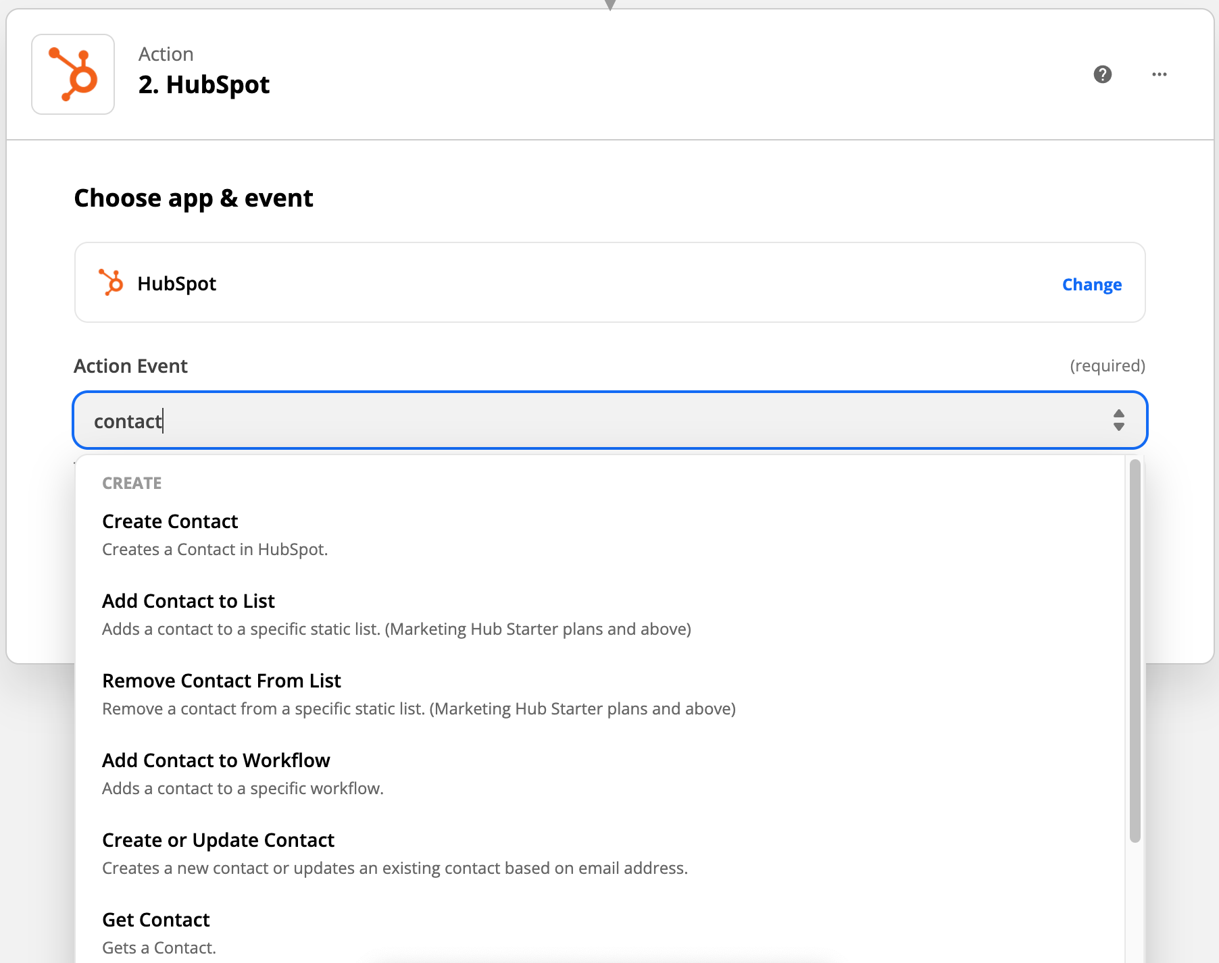Screen dimensions: 1219x963
Task: Select the Create Contact action
Action: 599,535
